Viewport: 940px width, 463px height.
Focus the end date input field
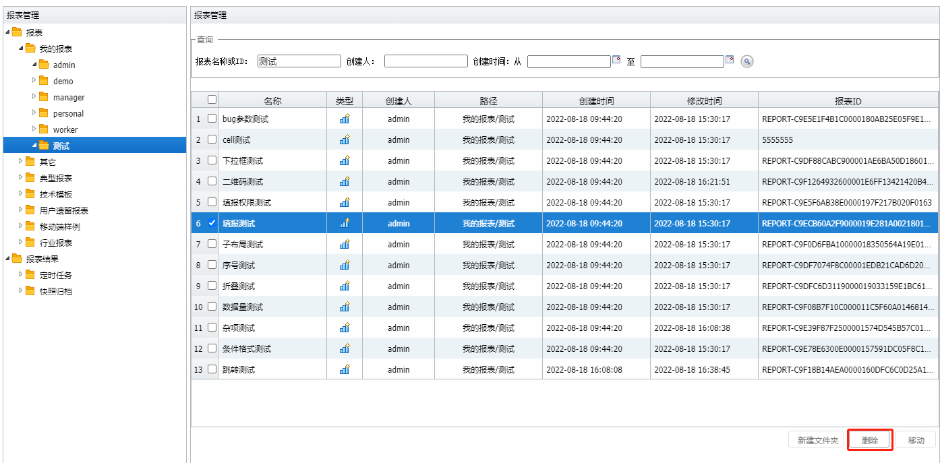[x=682, y=61]
